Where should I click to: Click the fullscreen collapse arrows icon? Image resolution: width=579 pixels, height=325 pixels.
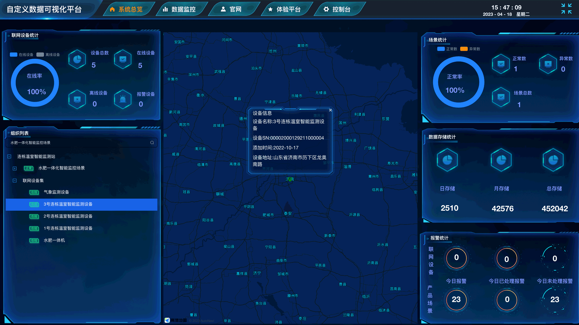point(566,9)
